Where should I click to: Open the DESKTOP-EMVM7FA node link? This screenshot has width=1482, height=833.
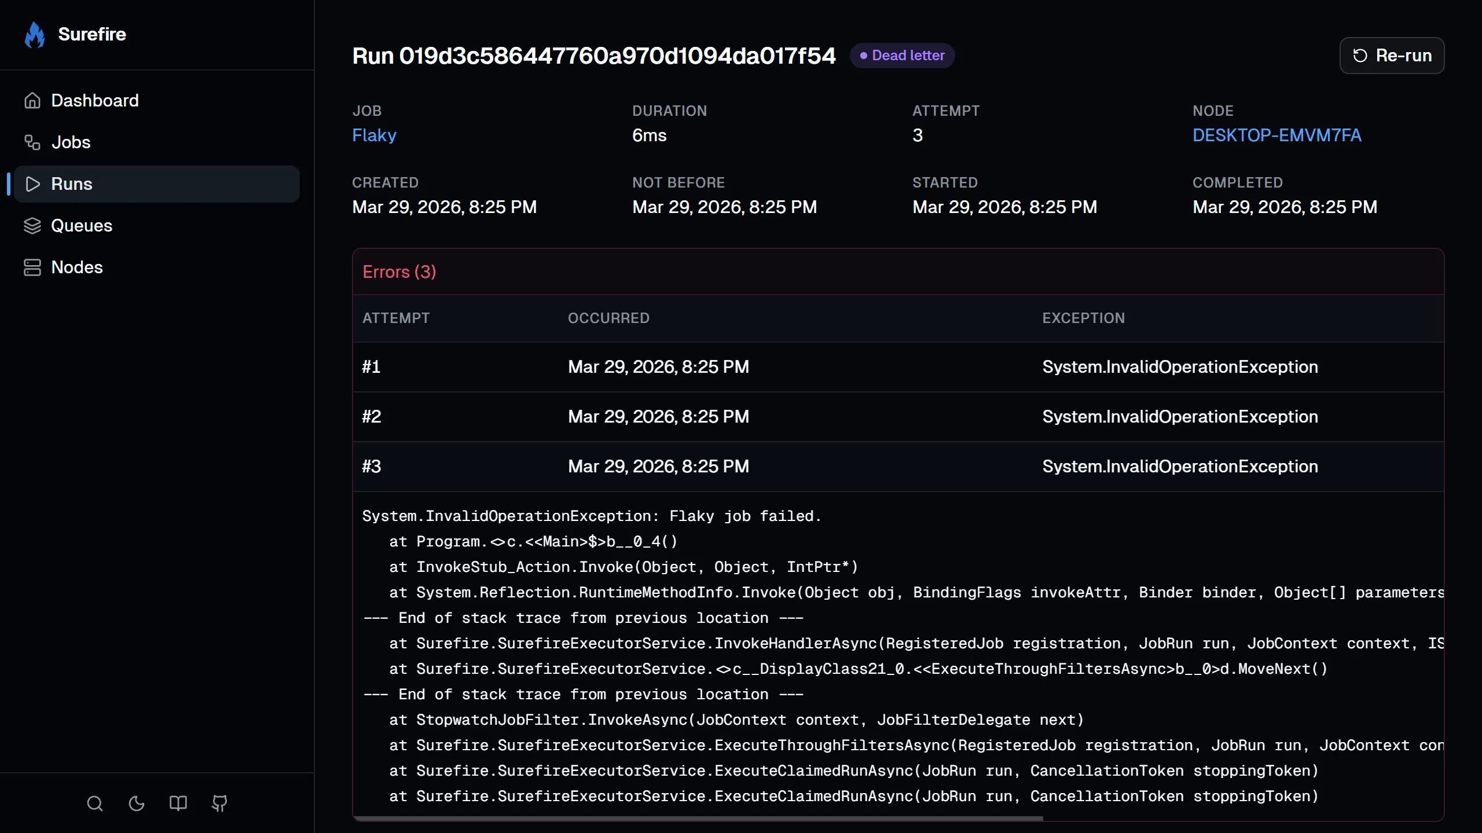1276,135
